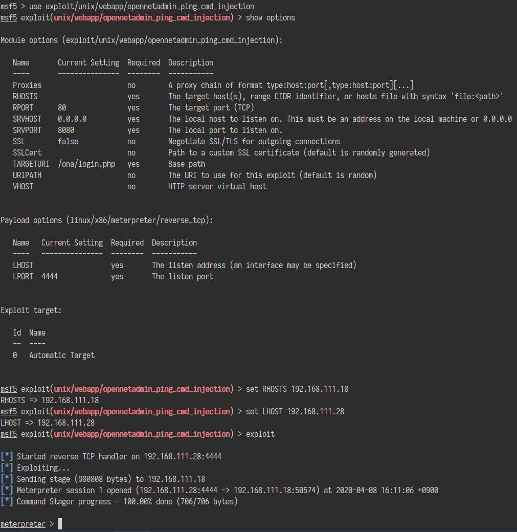517x532 pixels.
Task: Select the 'set LHOST 192.168.111.28' command
Action: point(295,412)
